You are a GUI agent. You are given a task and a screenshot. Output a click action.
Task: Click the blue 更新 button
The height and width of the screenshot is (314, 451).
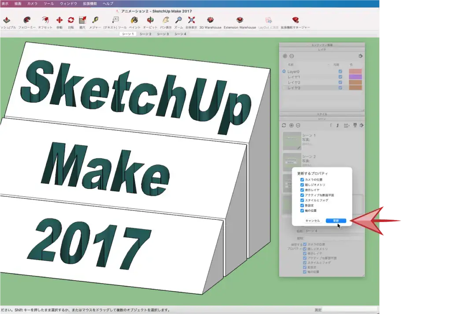[x=336, y=221]
